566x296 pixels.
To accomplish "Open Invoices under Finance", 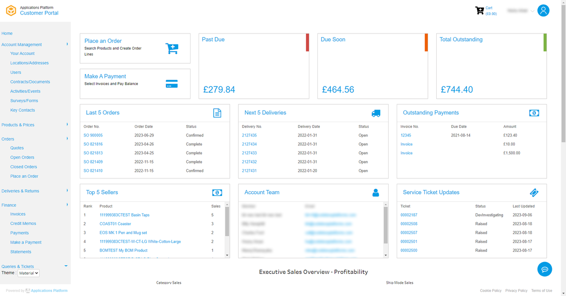I will [x=18, y=214].
